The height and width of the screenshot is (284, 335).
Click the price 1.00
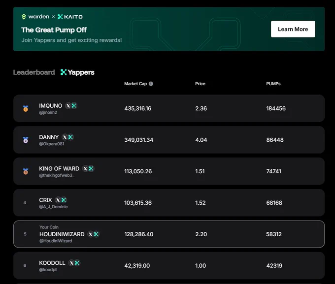[x=201, y=266]
